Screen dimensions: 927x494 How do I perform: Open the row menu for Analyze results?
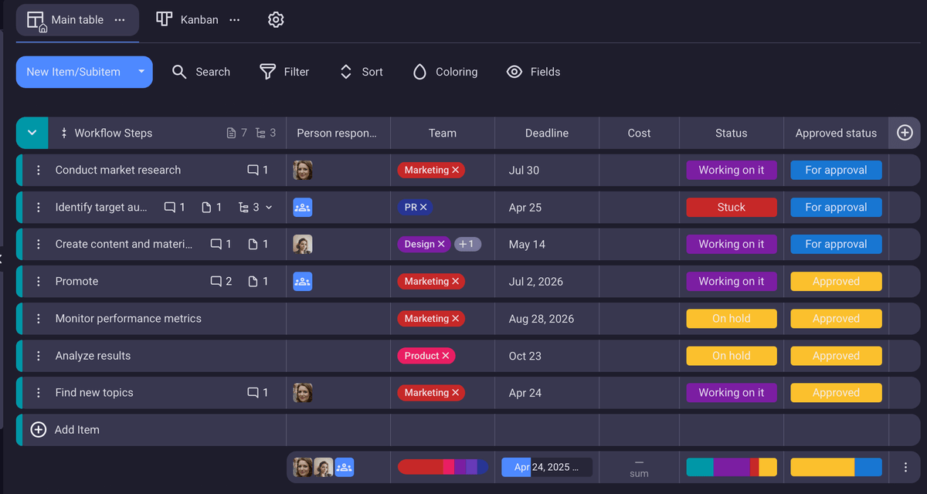39,355
